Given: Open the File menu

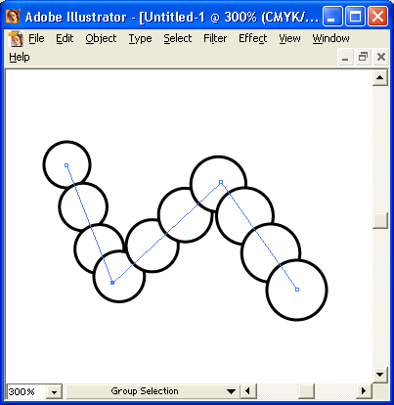Looking at the screenshot, I should (36, 38).
